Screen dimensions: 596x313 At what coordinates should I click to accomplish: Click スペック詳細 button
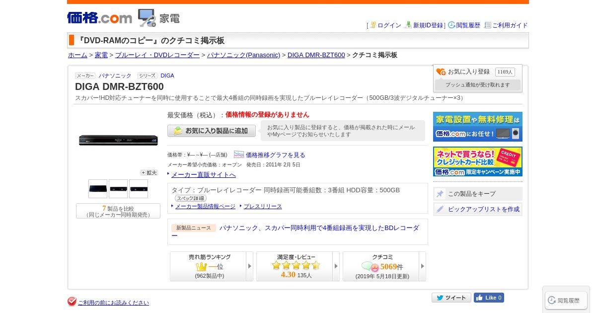click(x=191, y=198)
